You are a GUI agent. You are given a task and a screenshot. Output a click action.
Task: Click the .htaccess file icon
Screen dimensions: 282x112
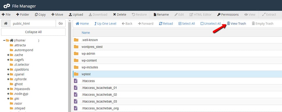(76, 81)
